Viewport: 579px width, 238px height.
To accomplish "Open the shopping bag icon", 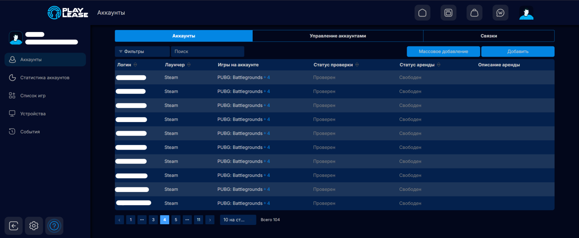I will (474, 13).
